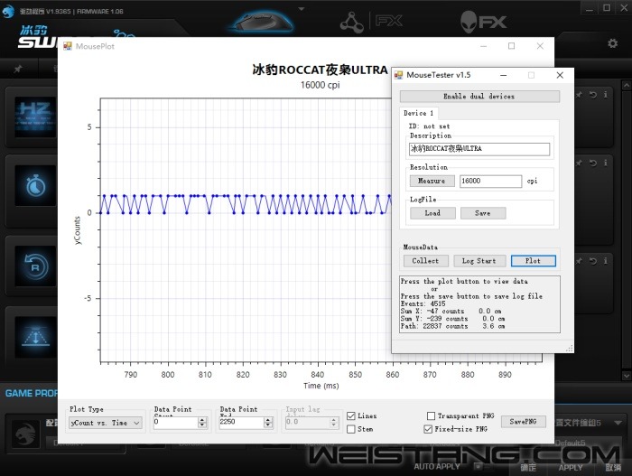
Task: Click the second panel's info 'i' icon
Action: point(606,163)
